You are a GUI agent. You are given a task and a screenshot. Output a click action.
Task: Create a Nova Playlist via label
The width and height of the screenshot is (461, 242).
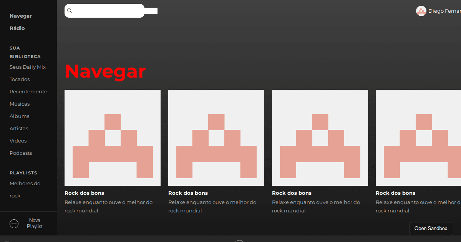coord(35,224)
